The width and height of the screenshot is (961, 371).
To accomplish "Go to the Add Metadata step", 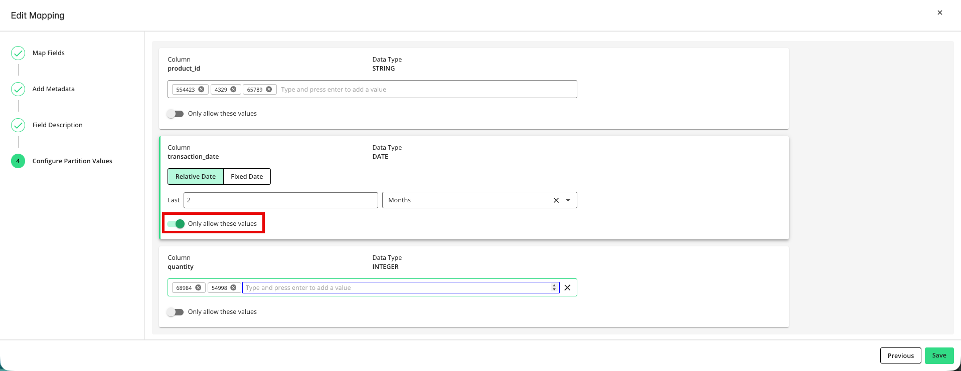I will click(54, 89).
